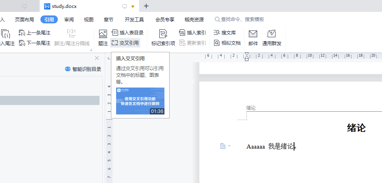Click 相似文档 similar documents
This screenshot has height=183, width=382.
227,43
